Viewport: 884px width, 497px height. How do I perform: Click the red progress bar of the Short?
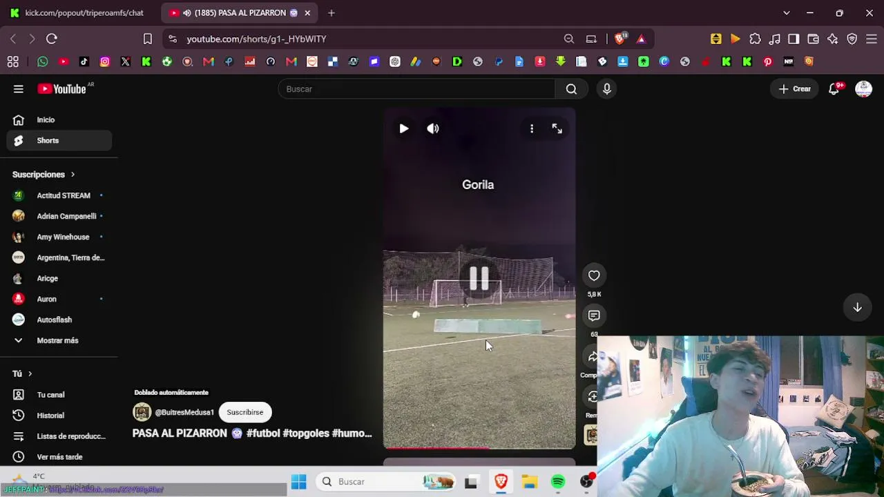pos(436,447)
